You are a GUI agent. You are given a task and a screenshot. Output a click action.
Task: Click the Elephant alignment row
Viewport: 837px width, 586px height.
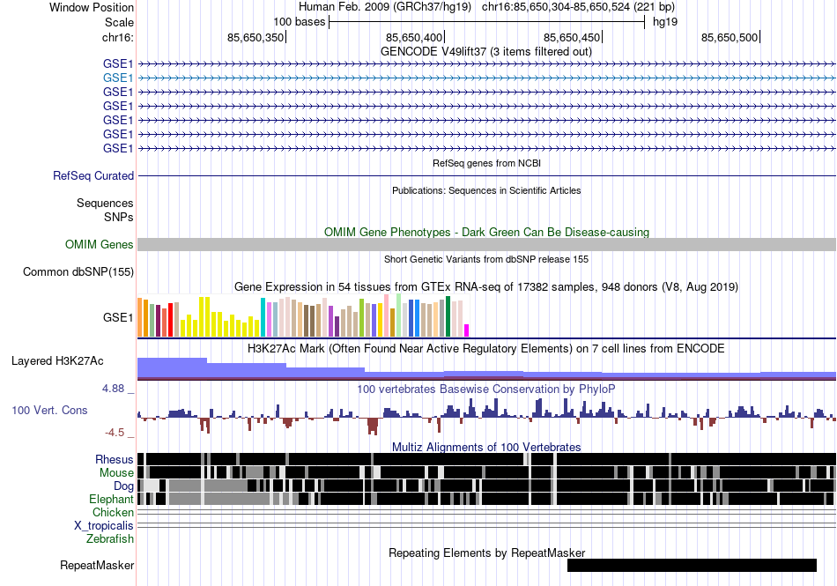point(487,499)
